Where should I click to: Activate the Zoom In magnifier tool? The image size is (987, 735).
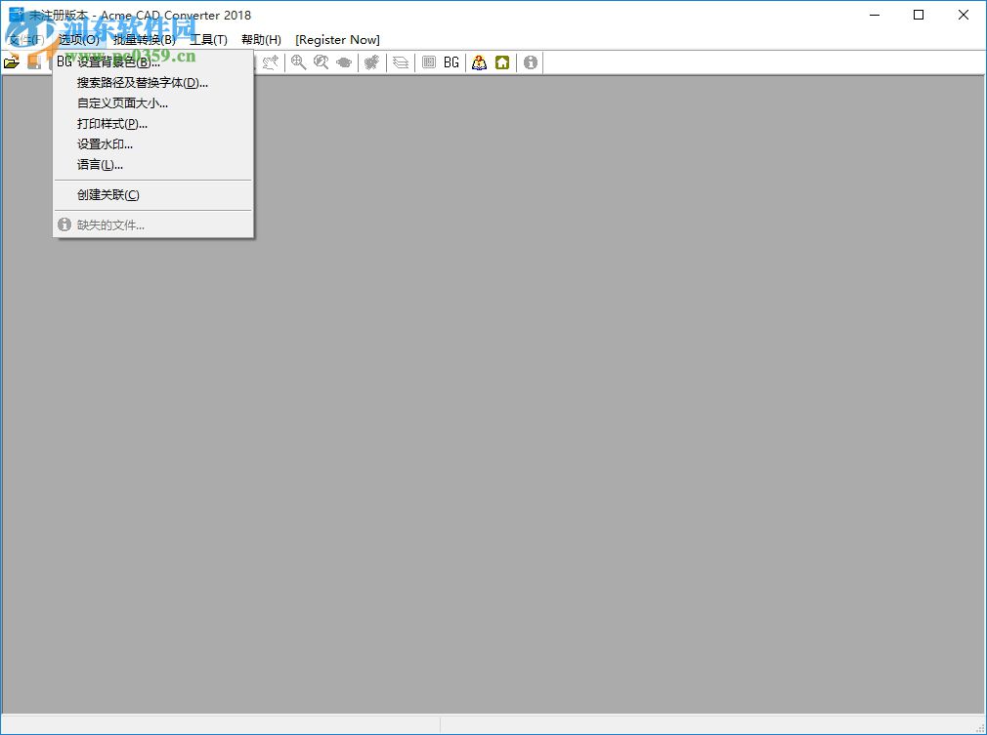[296, 62]
